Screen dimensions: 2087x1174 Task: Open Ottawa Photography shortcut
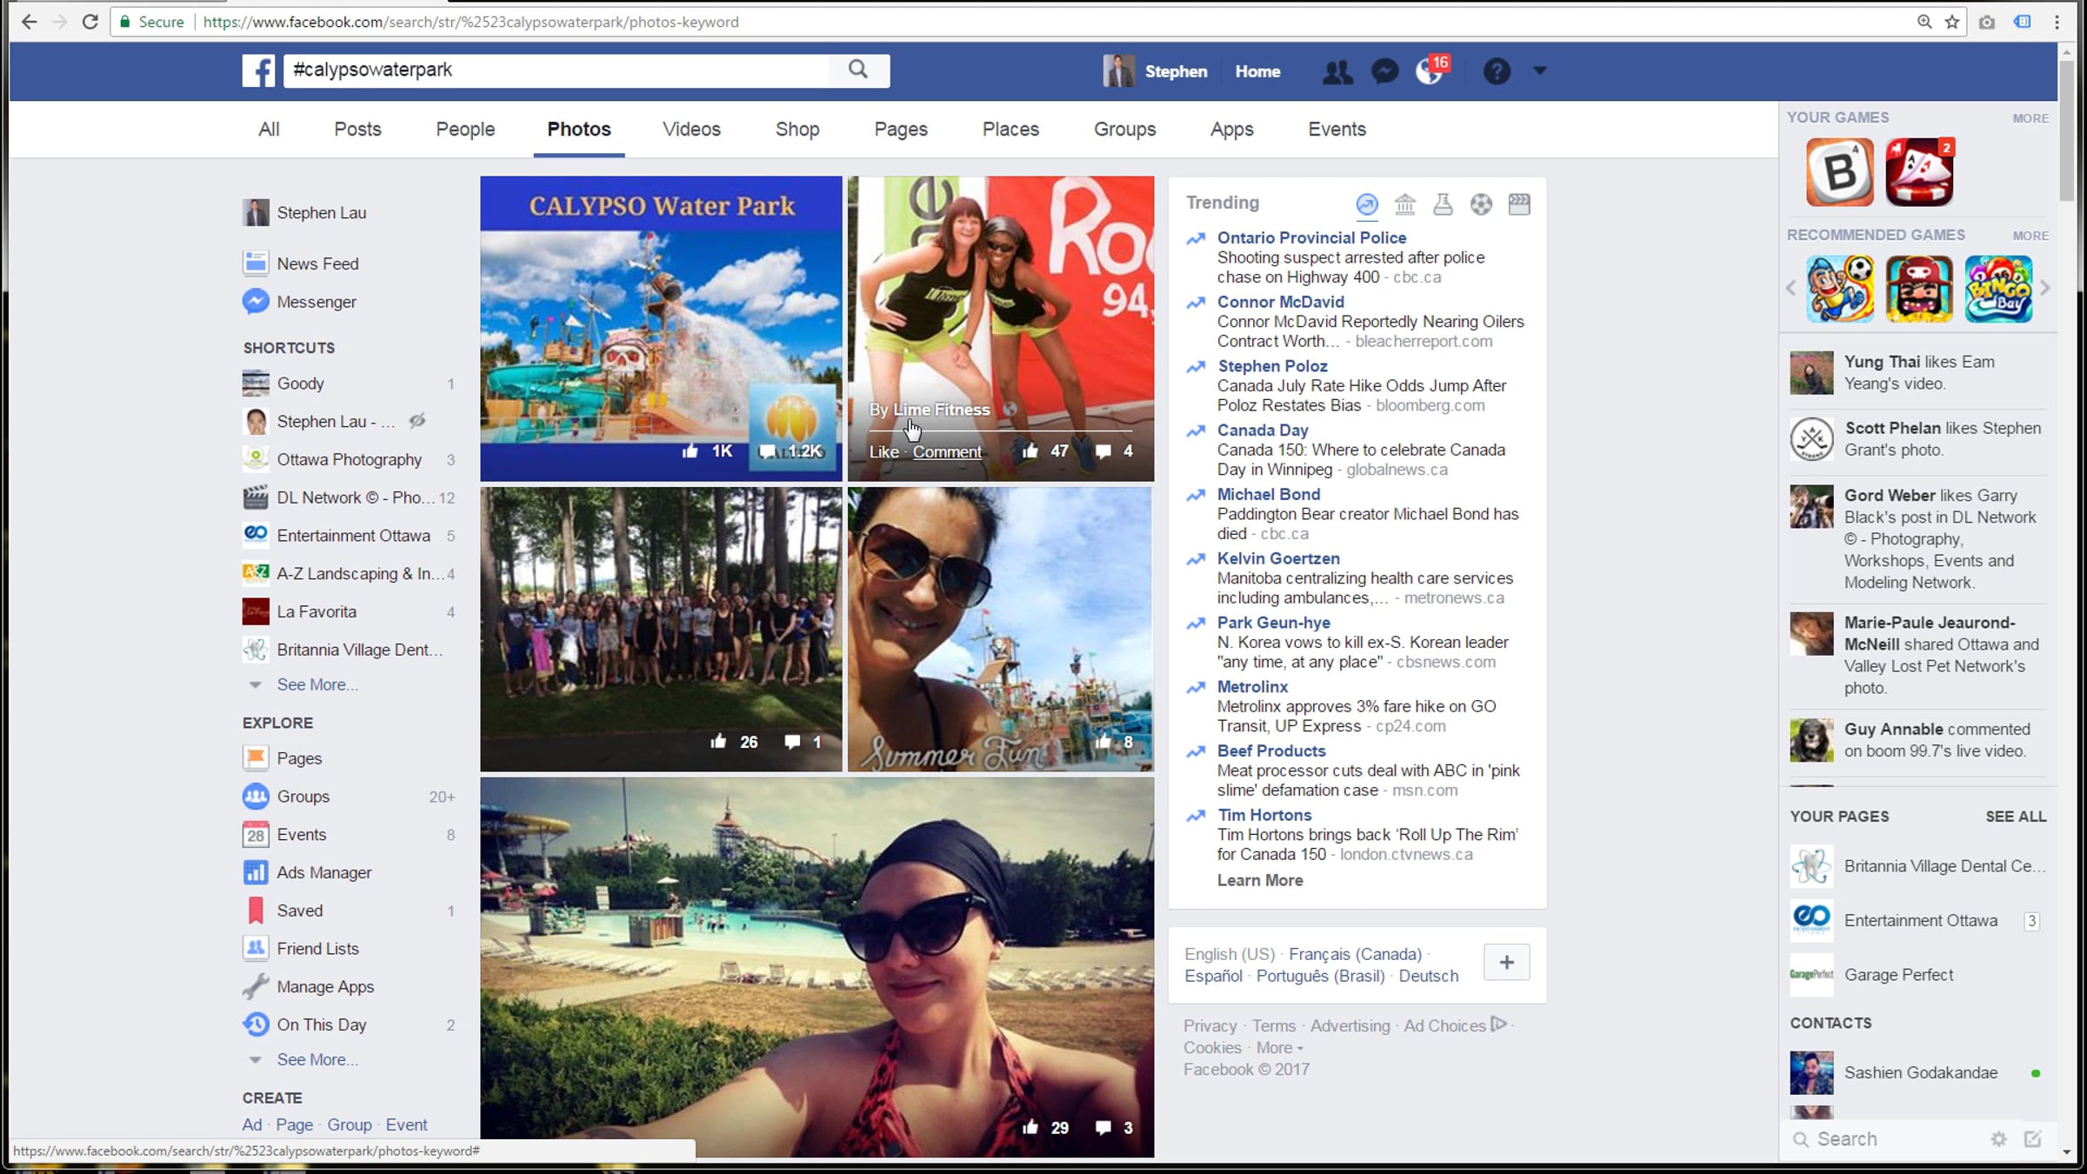[349, 459]
